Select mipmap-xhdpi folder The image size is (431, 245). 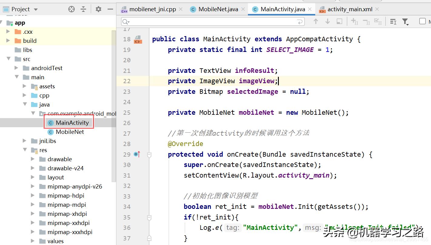(x=67, y=214)
